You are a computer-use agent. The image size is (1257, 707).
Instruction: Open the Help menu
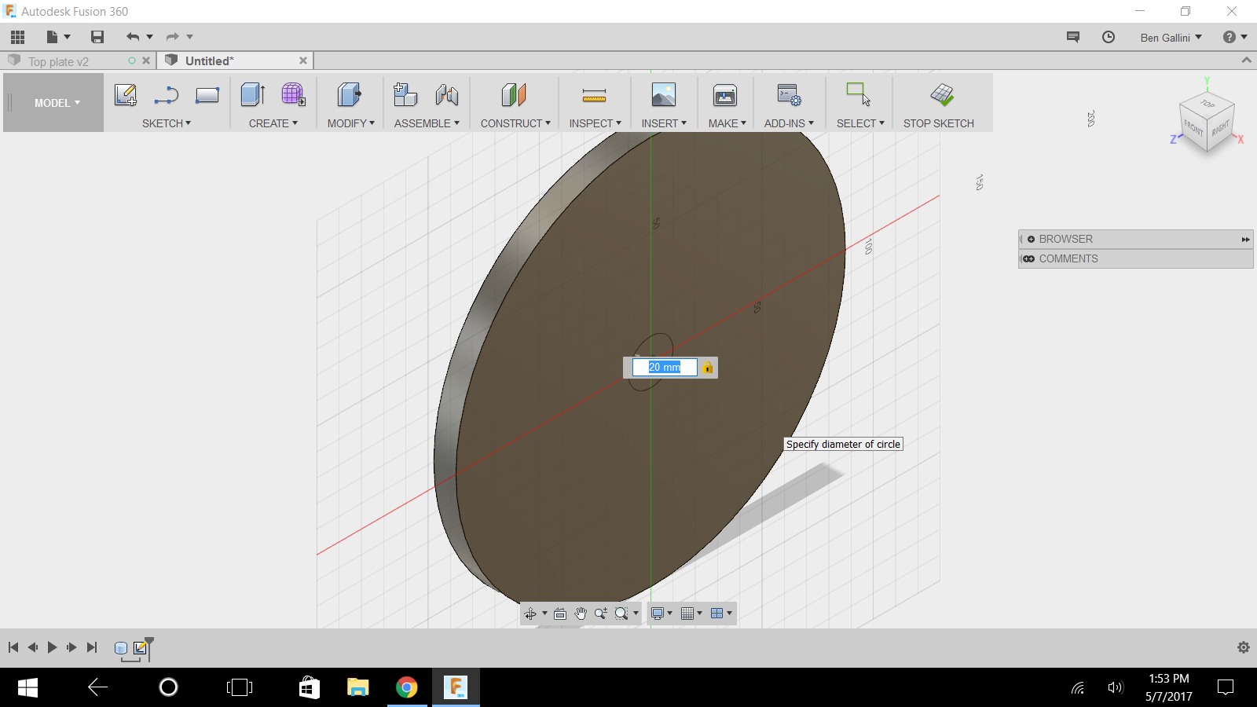point(1234,37)
